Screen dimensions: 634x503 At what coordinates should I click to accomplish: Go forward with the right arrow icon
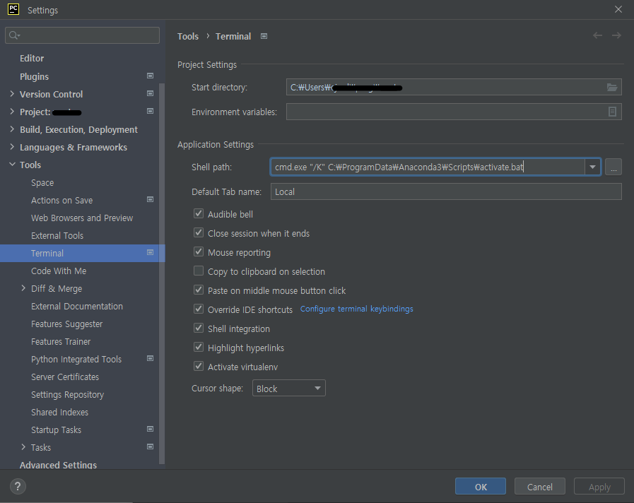tap(616, 35)
